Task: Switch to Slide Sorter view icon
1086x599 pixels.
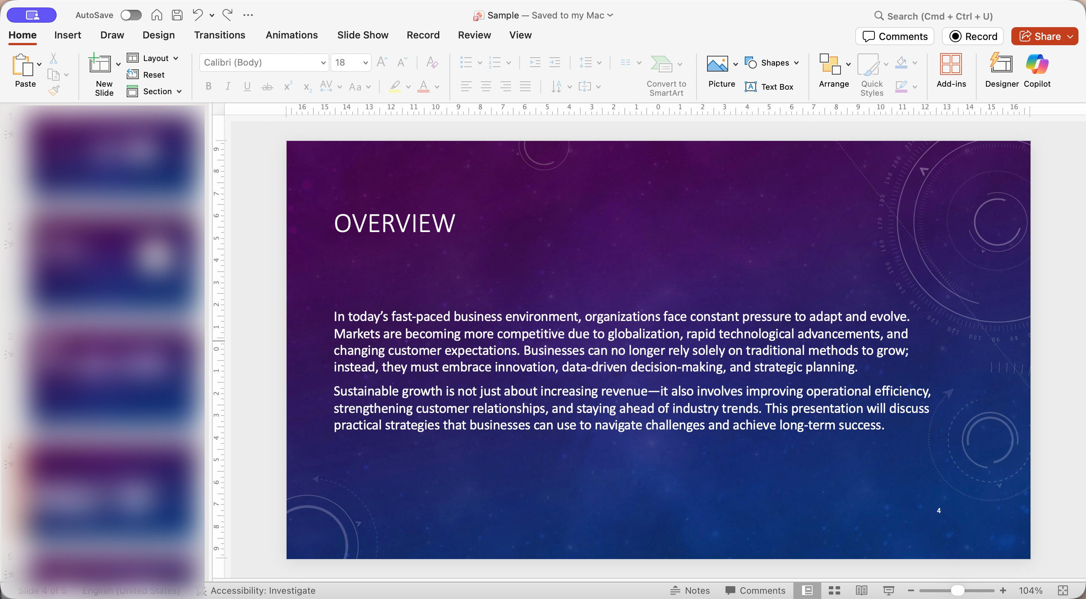Action: [x=834, y=590]
